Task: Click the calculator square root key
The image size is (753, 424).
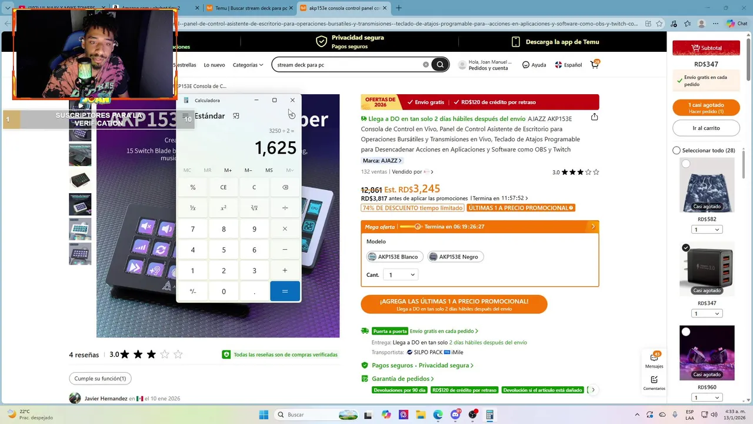Action: coord(254,208)
